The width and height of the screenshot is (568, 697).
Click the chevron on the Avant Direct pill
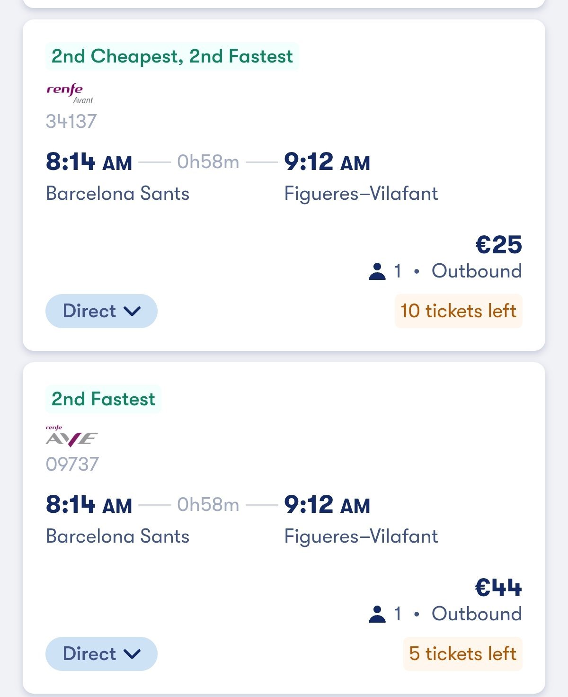click(x=132, y=311)
